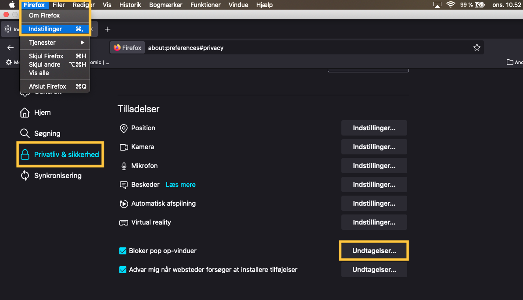Click the bookmark star icon in address bar

point(476,48)
